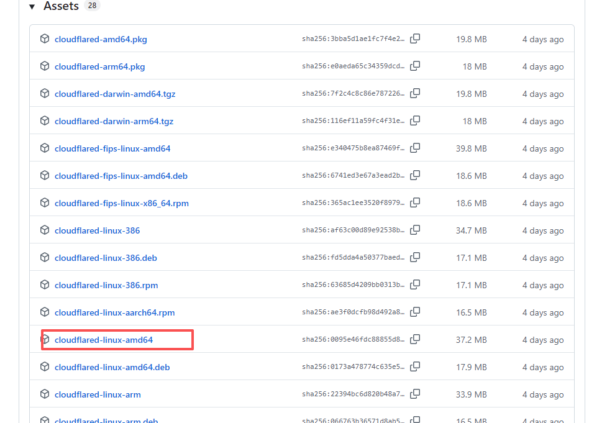607x423 pixels.
Task: Download cloudflared-fips-linux-x86_64.rpm package
Action: pos(122,204)
